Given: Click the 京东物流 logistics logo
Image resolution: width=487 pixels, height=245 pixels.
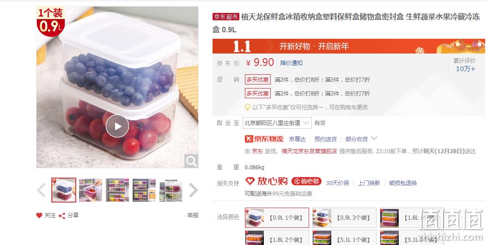Looking at the screenshot, I should tap(264, 139).
